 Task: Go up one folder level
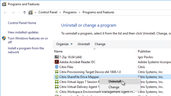pos(25,13)
